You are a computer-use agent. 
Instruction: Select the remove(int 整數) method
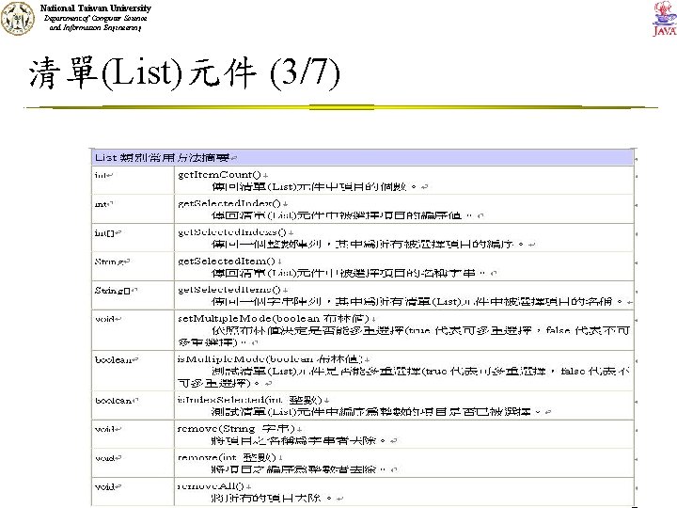pyautogui.click(x=229, y=457)
